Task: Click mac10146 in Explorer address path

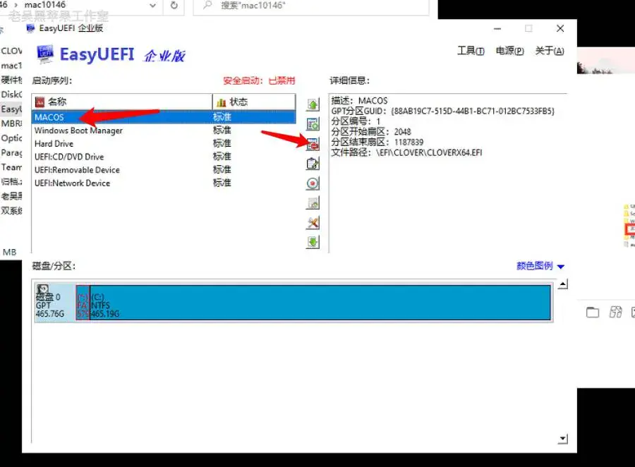Action: coord(45,5)
